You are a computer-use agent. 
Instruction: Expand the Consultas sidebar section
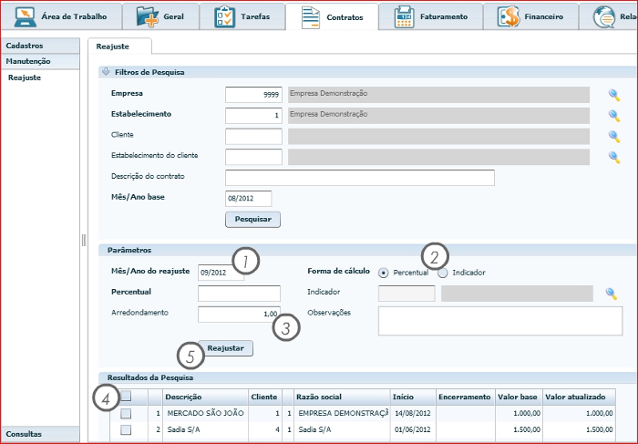point(40,434)
